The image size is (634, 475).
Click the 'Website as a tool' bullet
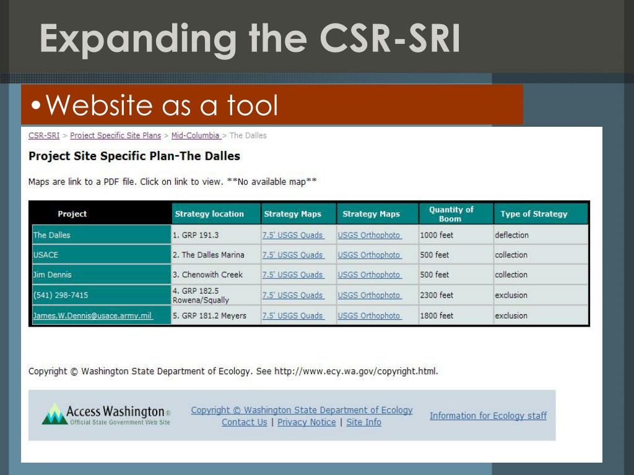click(155, 105)
